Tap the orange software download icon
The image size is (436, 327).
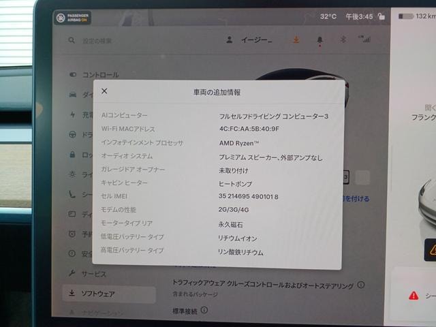(296, 40)
